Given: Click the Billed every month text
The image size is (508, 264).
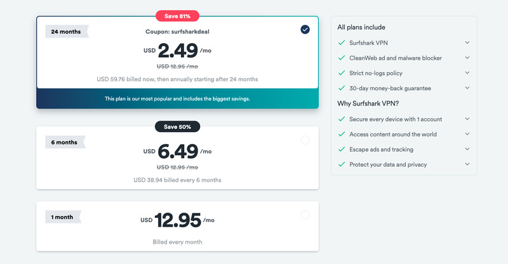Looking at the screenshot, I should [x=177, y=242].
